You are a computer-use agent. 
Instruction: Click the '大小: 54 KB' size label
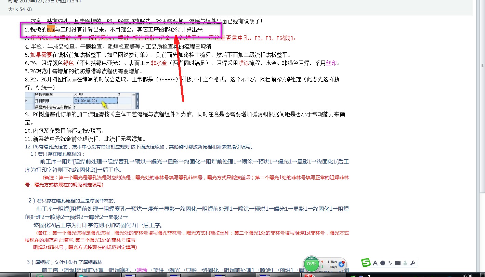click(20, 9)
